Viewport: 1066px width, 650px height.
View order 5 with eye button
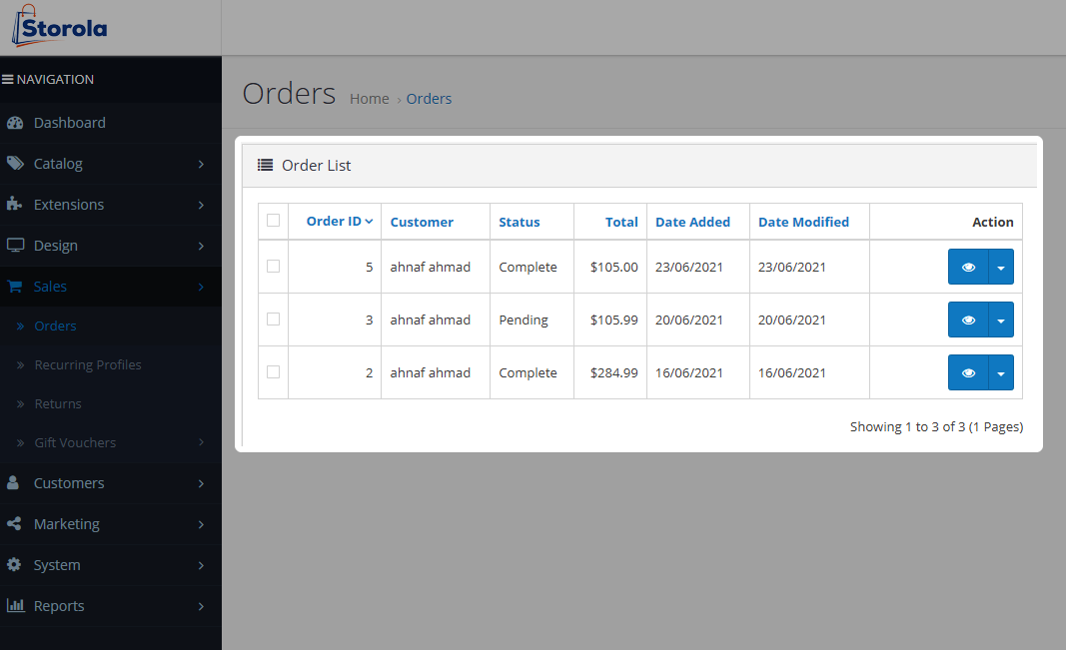pos(967,268)
